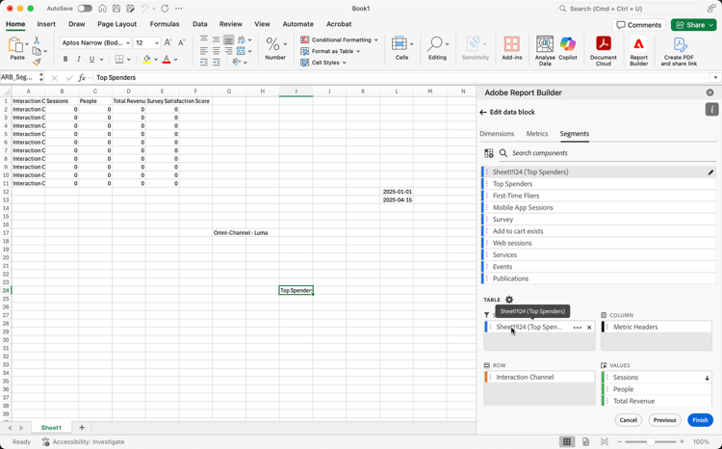Click the pencil edit icon on Sheet1!I24 segment

click(x=710, y=172)
